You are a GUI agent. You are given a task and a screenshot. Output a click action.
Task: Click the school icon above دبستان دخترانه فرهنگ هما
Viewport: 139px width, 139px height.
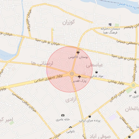(110, 24)
